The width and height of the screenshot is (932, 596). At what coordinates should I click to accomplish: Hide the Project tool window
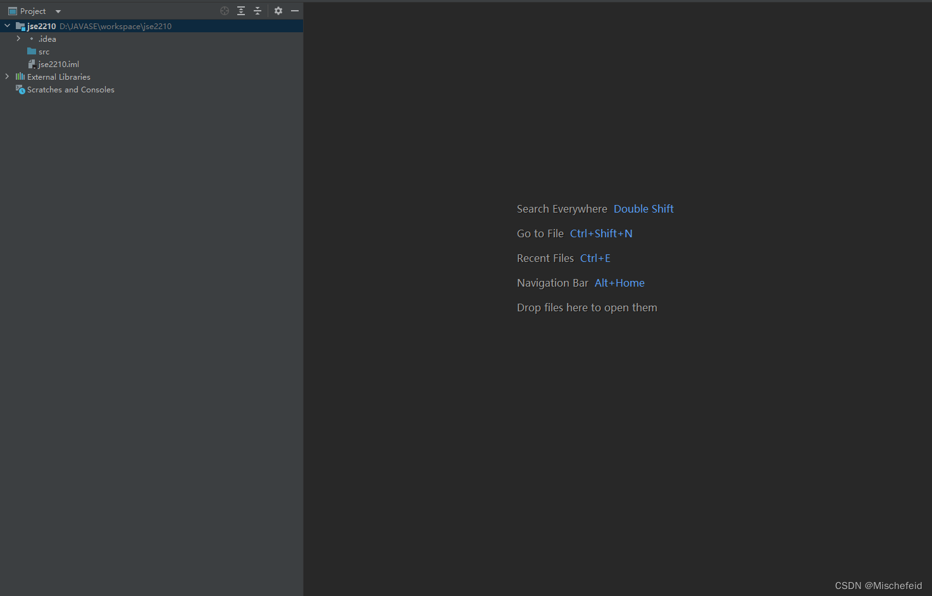tap(295, 11)
